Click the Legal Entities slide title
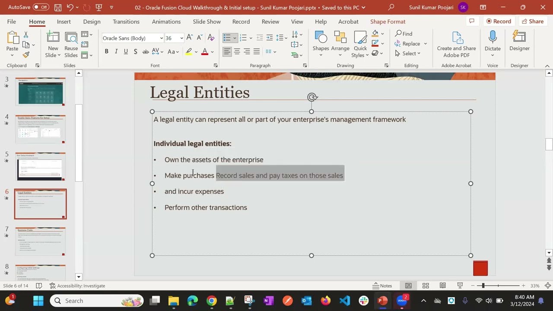The height and width of the screenshot is (311, 553). coord(200,92)
